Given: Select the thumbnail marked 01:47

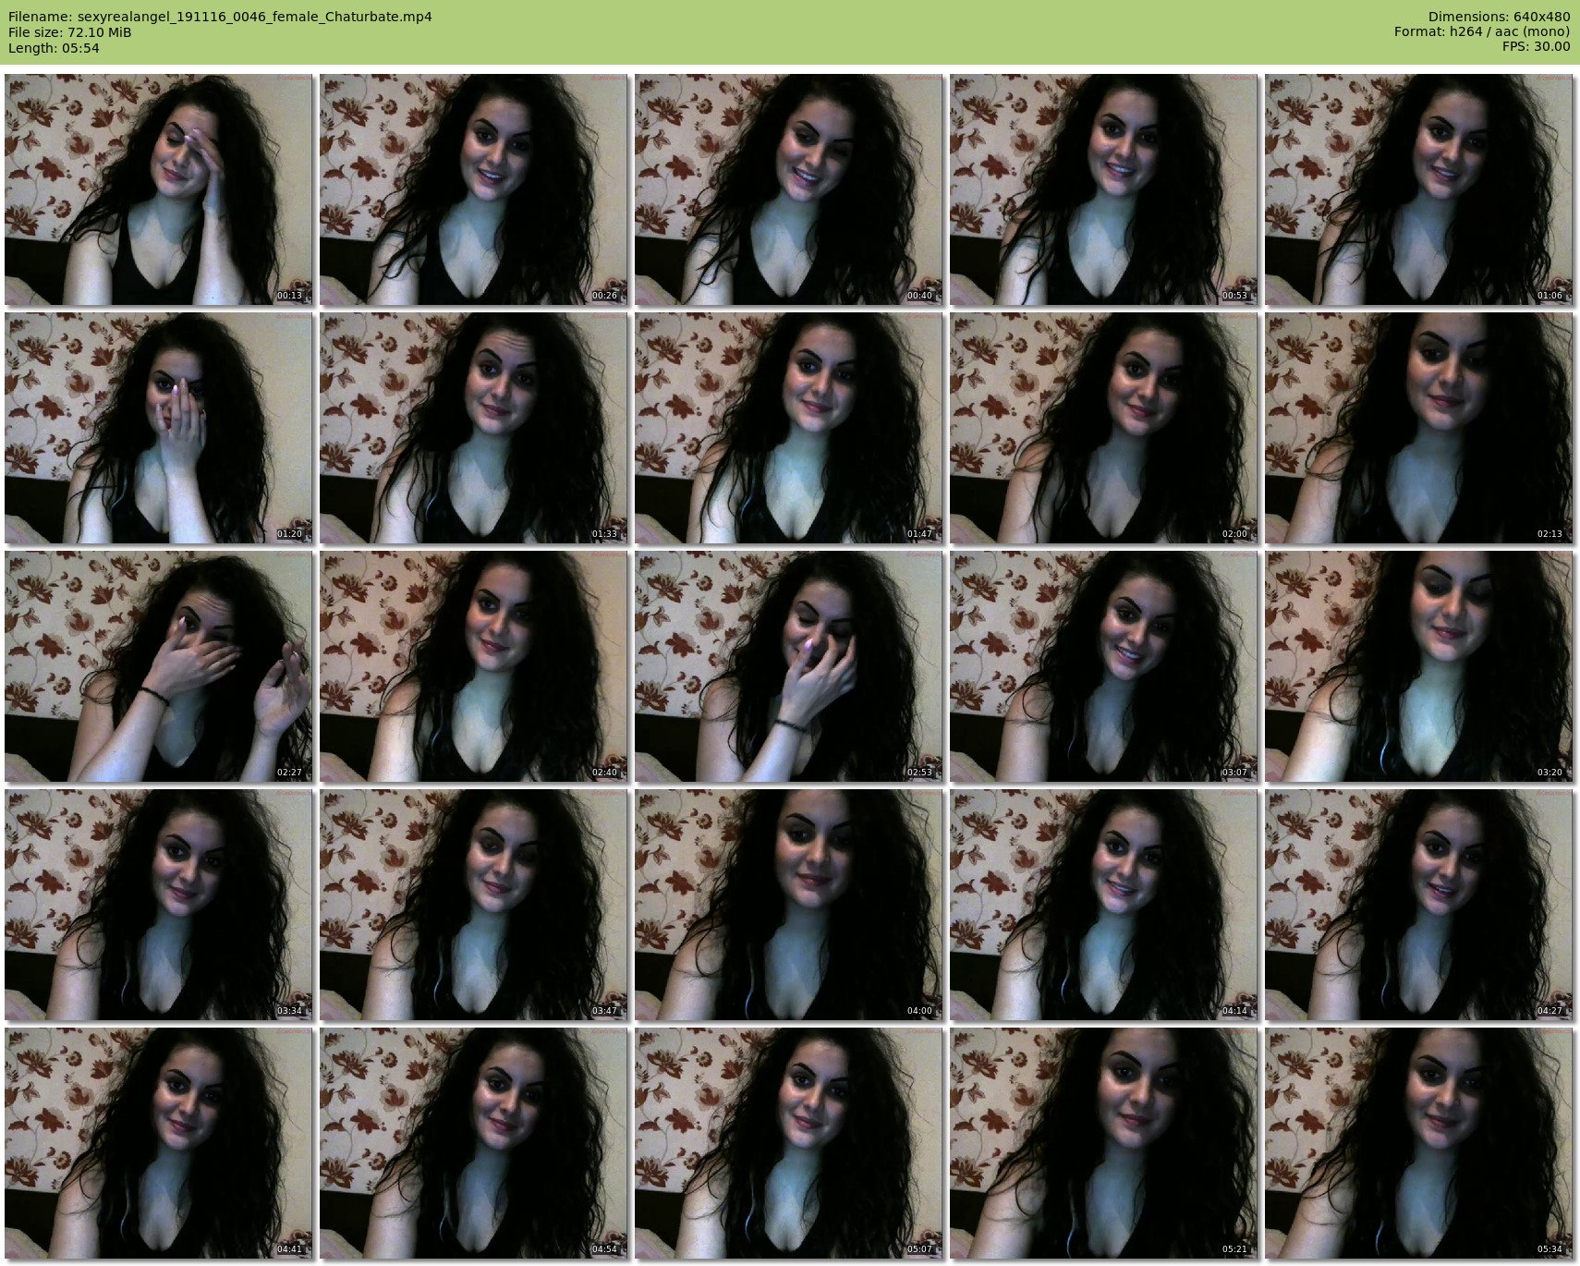Looking at the screenshot, I should pyautogui.click(x=788, y=428).
